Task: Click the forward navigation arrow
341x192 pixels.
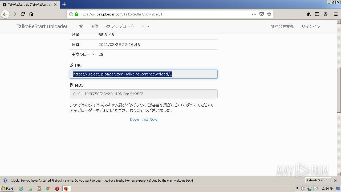Action: (14, 14)
